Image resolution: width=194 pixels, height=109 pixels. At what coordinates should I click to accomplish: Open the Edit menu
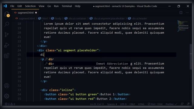click(x=19, y=6)
